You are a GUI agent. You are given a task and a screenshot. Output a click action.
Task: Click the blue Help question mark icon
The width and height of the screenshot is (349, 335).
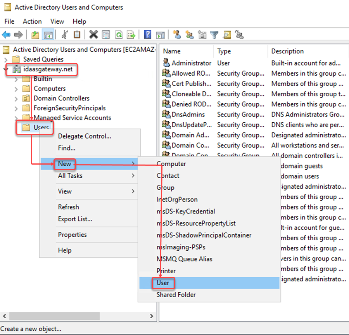coord(147,35)
